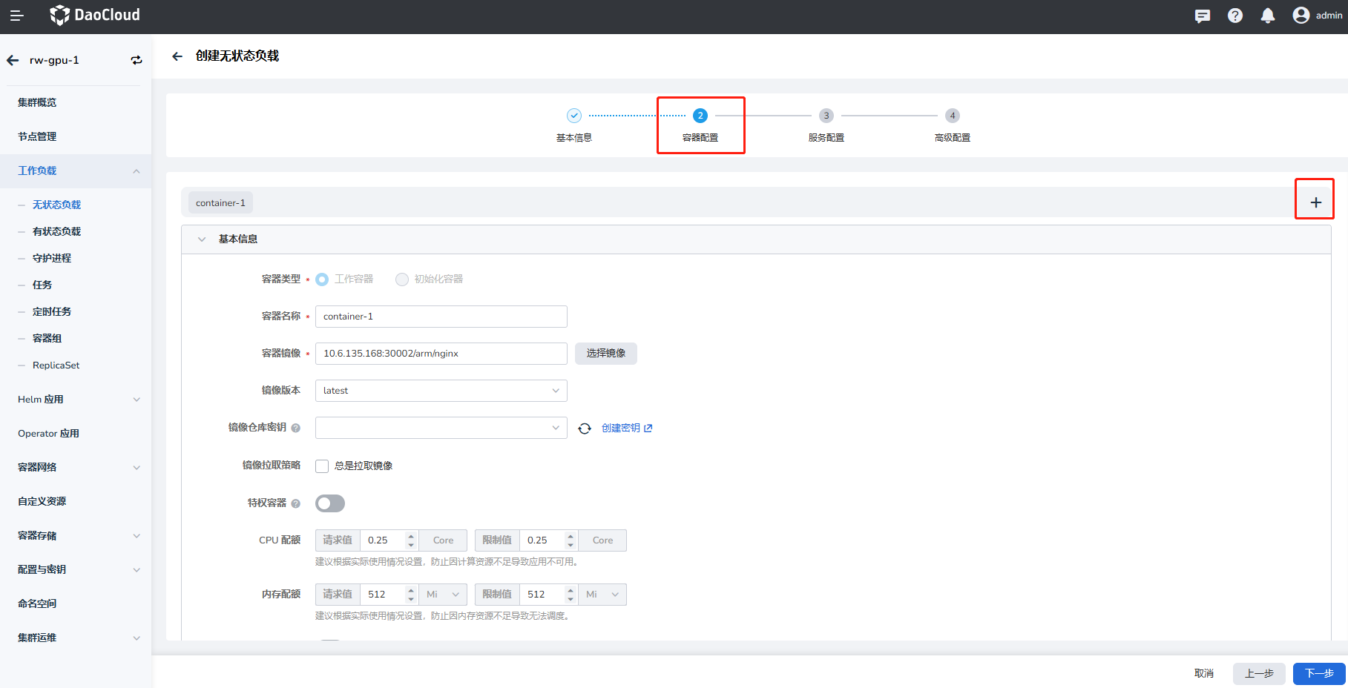Image resolution: width=1348 pixels, height=688 pixels.
Task: Toggle the 特权容器 switch
Action: coord(330,503)
